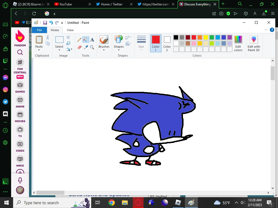Open the Paste dropdown arrow

click(x=39, y=50)
